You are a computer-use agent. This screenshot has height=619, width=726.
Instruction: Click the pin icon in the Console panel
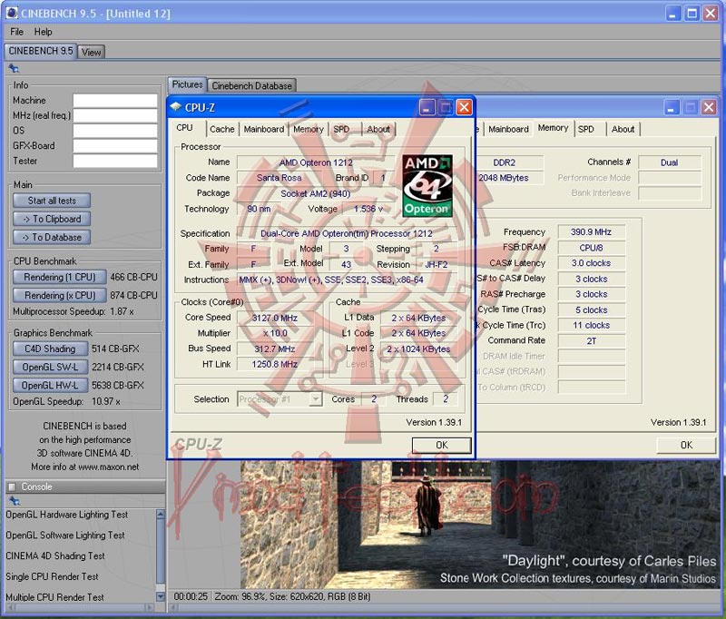(15, 500)
